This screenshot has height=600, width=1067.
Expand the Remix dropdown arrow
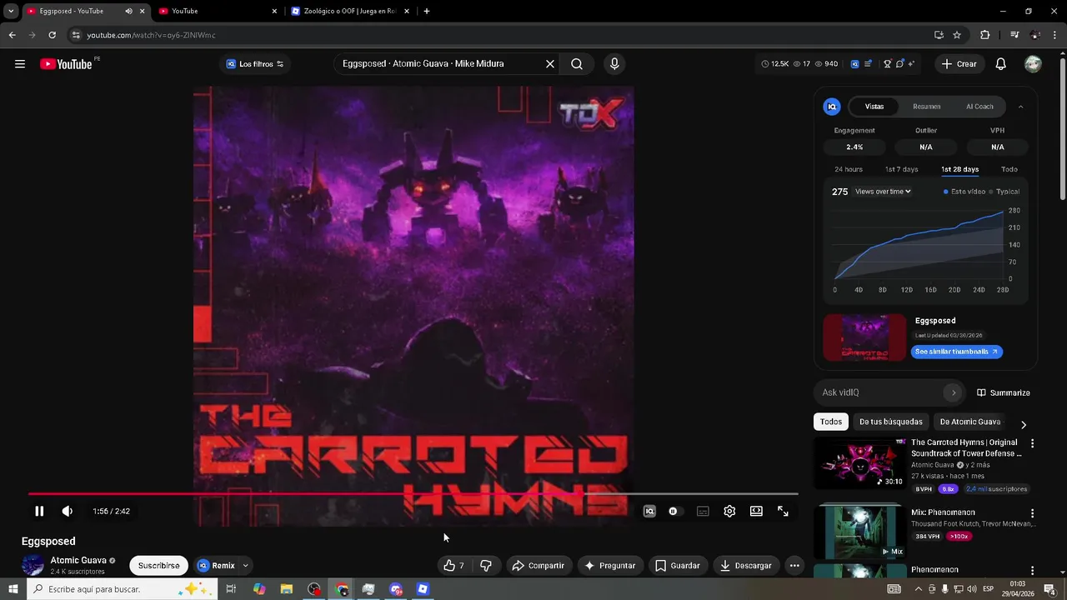click(x=245, y=566)
